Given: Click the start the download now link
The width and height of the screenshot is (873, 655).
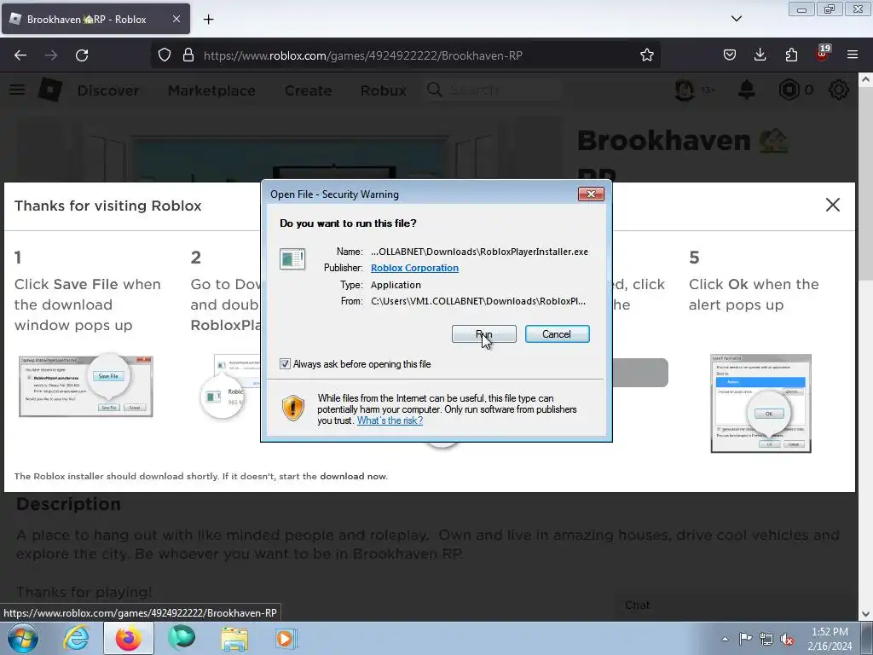Looking at the screenshot, I should [x=353, y=476].
